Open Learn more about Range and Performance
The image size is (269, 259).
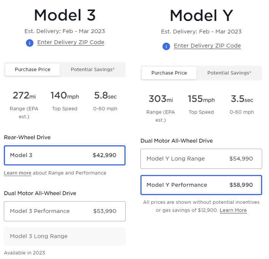pos(18,173)
